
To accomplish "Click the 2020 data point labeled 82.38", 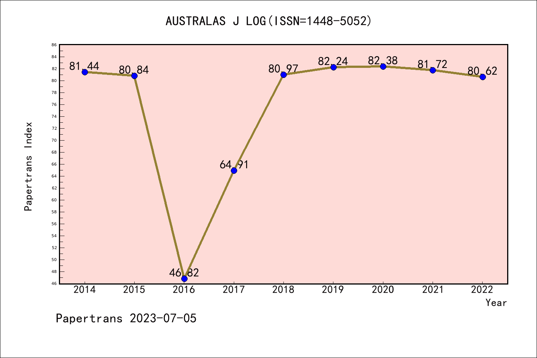I will 383,66.
